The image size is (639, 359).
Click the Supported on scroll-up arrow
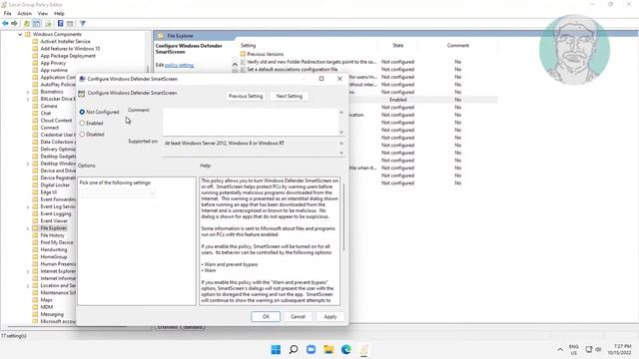pos(341,144)
